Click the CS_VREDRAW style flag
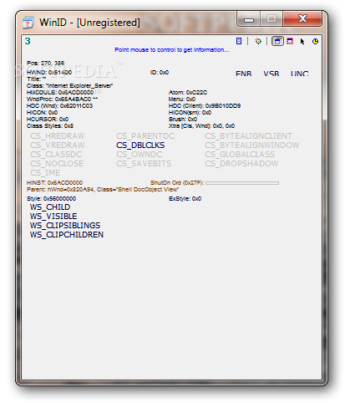This screenshot has height=403, width=345. 58,145
